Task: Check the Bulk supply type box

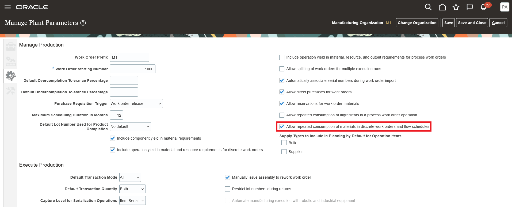Action: [x=284, y=143]
